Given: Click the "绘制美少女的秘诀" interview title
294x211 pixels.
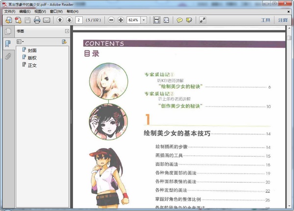Looking at the screenshot, I should coord(180,86).
